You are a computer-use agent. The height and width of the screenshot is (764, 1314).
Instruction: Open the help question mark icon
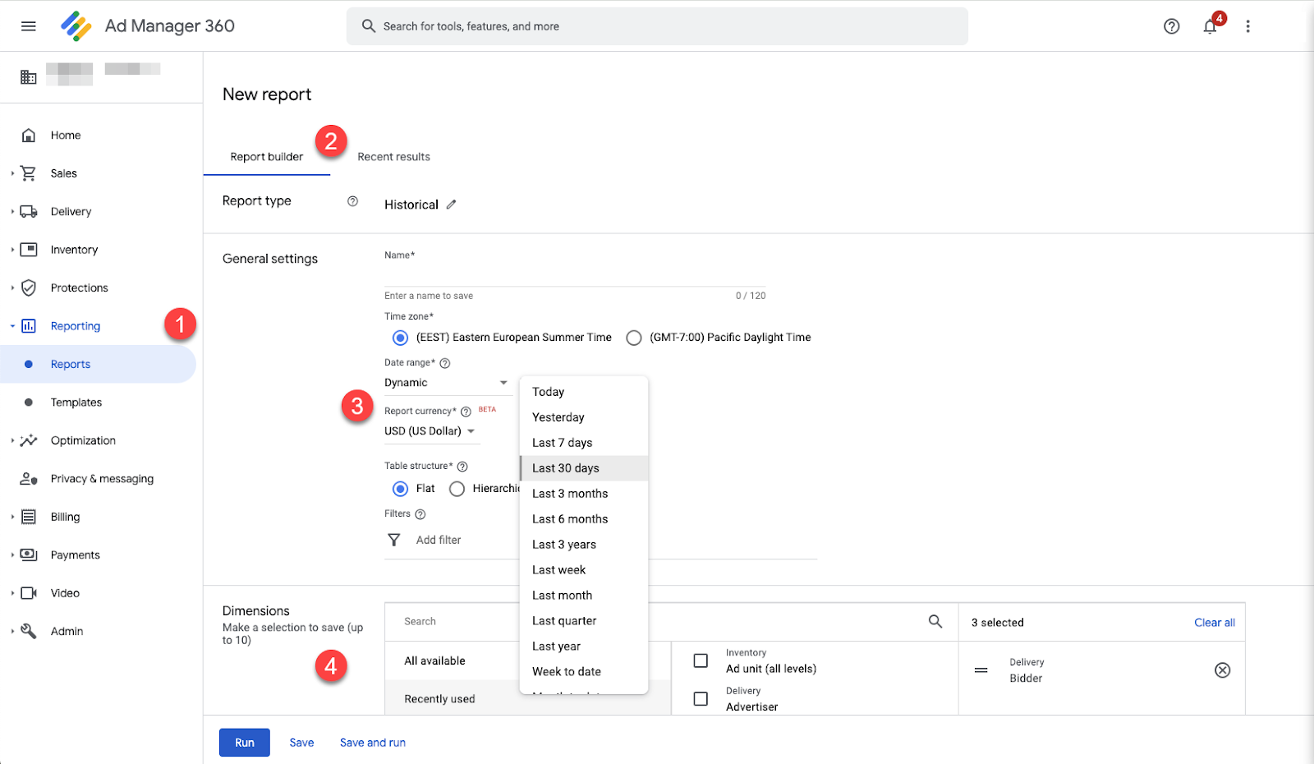click(x=1172, y=26)
